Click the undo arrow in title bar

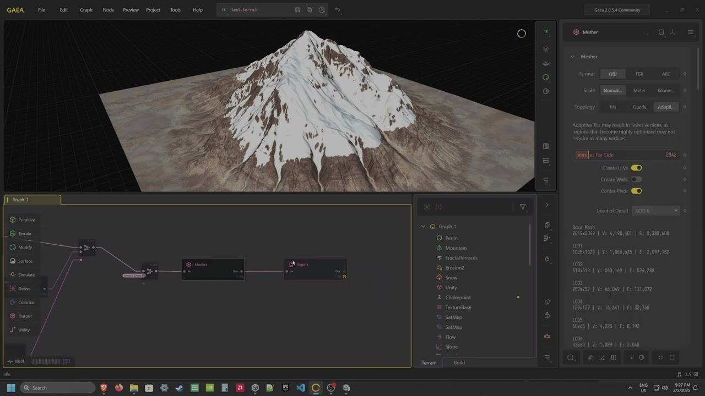point(338,10)
